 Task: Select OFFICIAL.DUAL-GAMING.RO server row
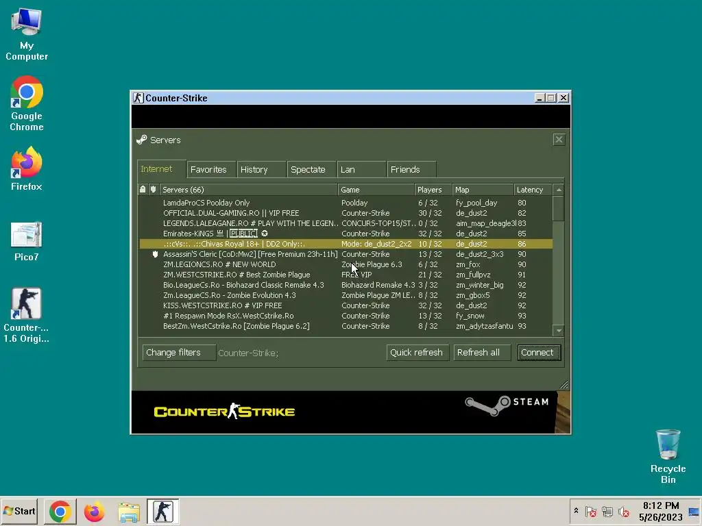(346, 213)
